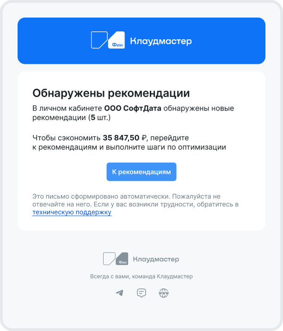Click the white 'Фин' badge in header logo
The image size is (283, 331).
tap(117, 40)
